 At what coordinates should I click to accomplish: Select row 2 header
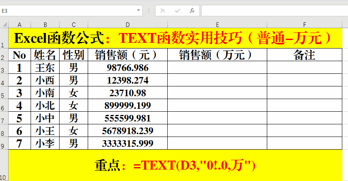[4, 55]
